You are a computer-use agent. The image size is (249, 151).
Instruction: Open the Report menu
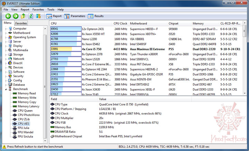click(x=25, y=10)
